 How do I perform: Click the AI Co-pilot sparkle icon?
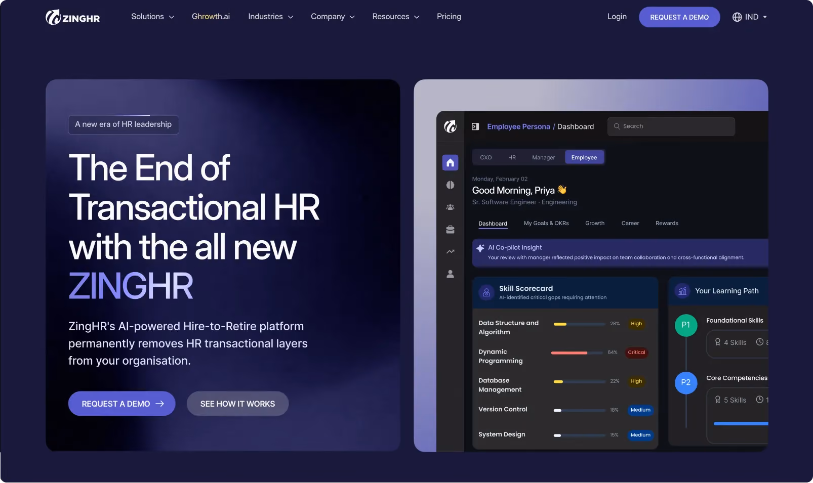(480, 248)
